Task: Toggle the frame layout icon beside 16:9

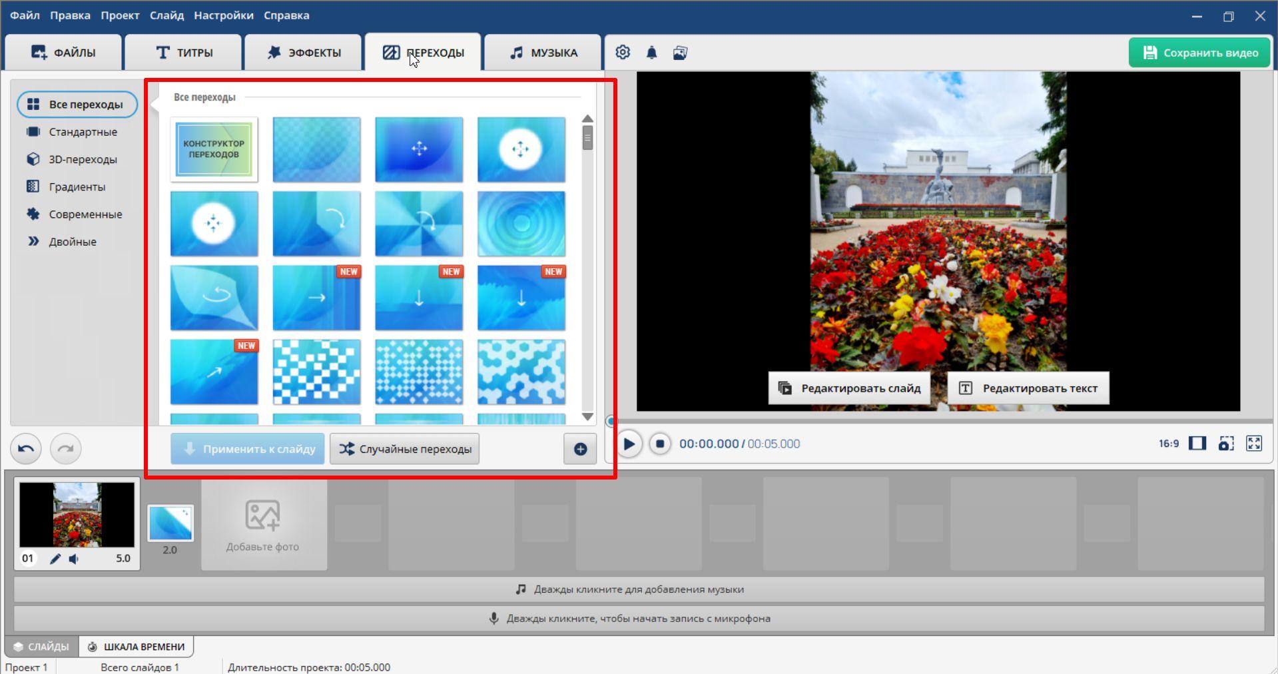Action: point(1197,444)
